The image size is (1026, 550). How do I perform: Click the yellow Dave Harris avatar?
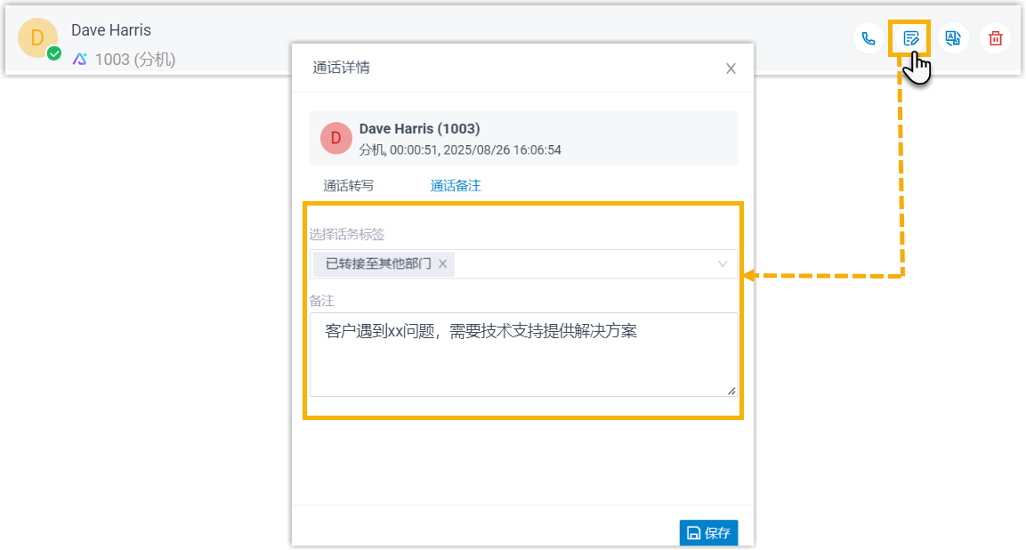pyautogui.click(x=37, y=38)
